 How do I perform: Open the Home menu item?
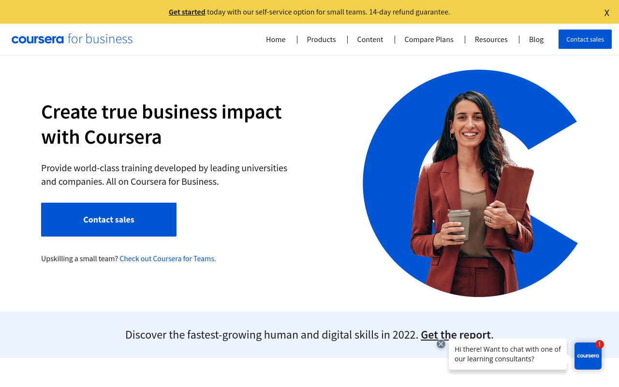coord(276,39)
